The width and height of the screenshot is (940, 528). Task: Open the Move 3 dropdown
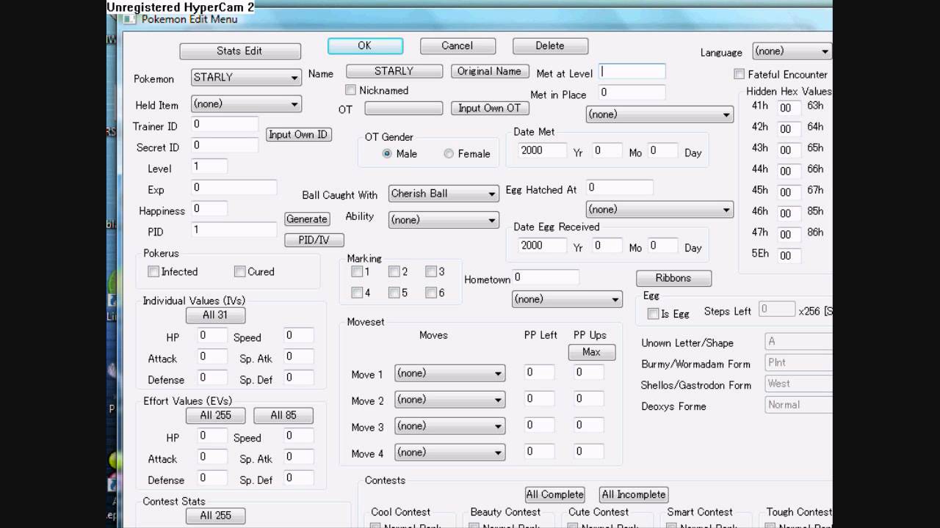449,426
